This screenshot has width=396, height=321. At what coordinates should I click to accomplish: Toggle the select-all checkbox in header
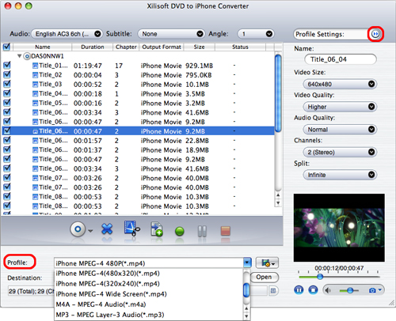pyautogui.click(x=6, y=47)
